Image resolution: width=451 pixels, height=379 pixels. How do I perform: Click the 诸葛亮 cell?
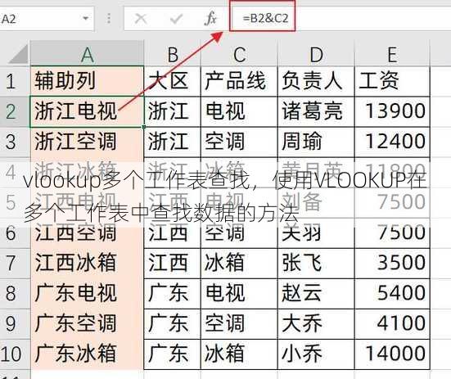(316, 111)
